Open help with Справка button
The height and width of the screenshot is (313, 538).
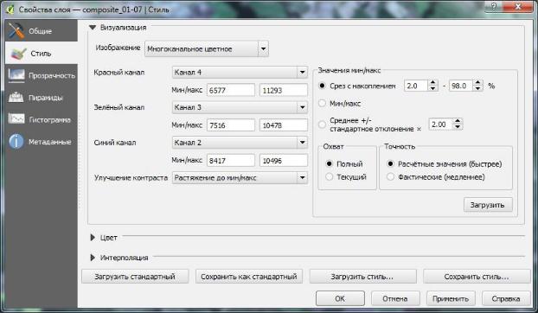coord(506,298)
